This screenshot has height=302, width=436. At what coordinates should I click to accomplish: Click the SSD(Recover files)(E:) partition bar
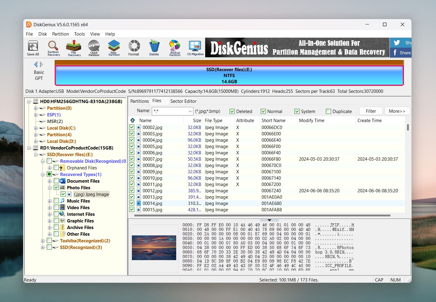click(x=229, y=75)
